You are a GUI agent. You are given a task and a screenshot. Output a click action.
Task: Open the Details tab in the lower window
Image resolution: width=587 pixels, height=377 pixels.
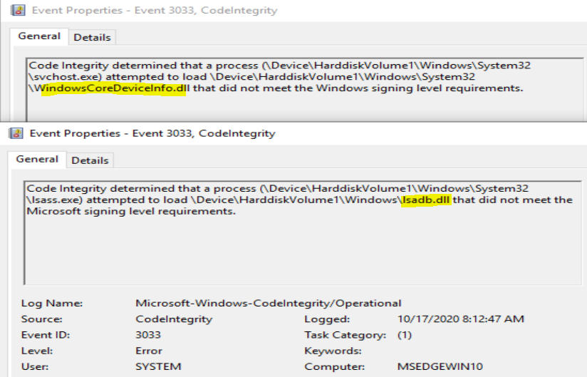coord(90,160)
